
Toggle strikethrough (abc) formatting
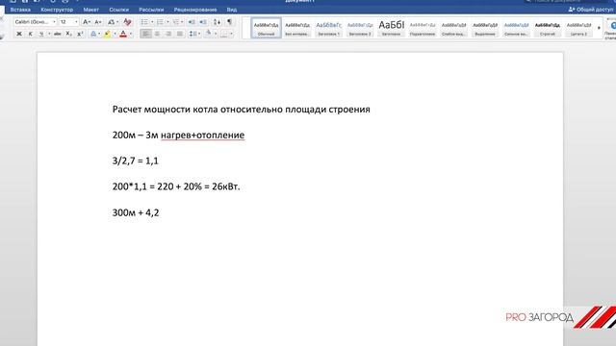pyautogui.click(x=58, y=35)
